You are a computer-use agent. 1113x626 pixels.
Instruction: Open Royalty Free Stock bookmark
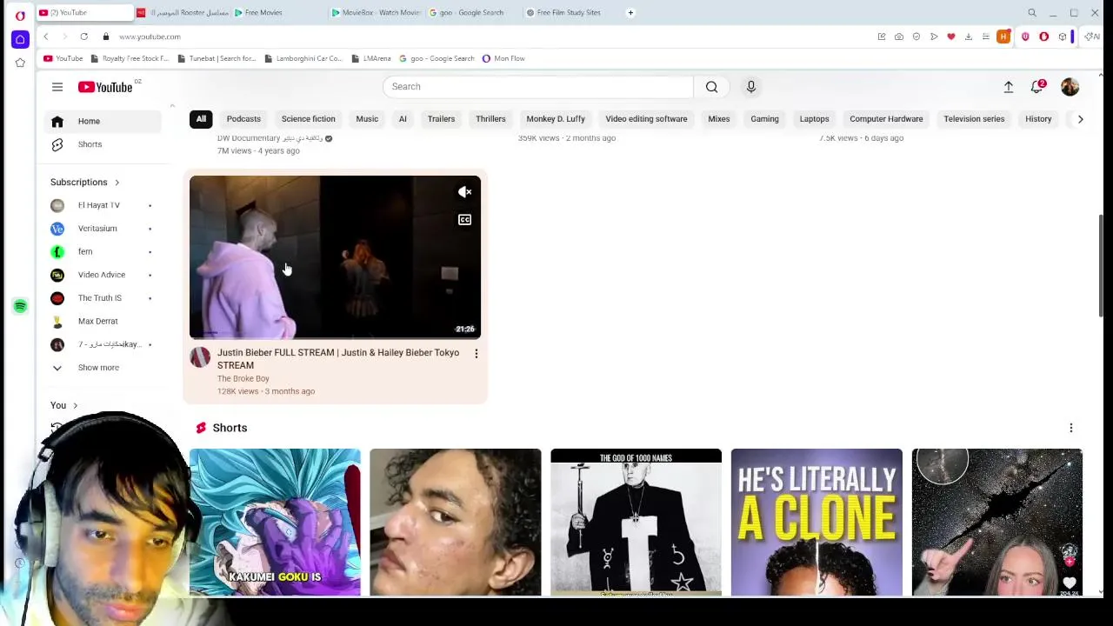(130, 58)
